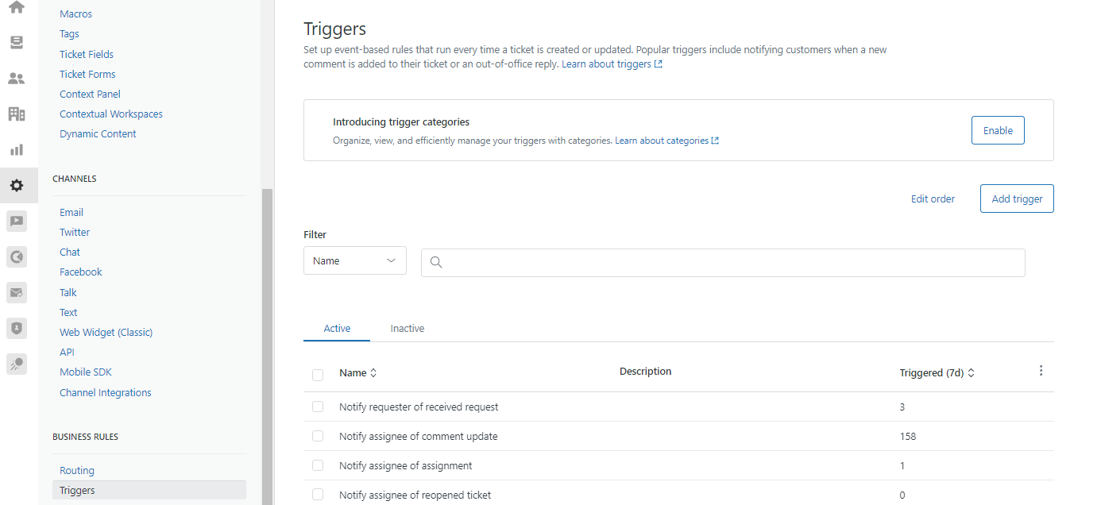1101x505 pixels.
Task: Check 'Notify assignee of assignment' row
Action: click(x=318, y=465)
